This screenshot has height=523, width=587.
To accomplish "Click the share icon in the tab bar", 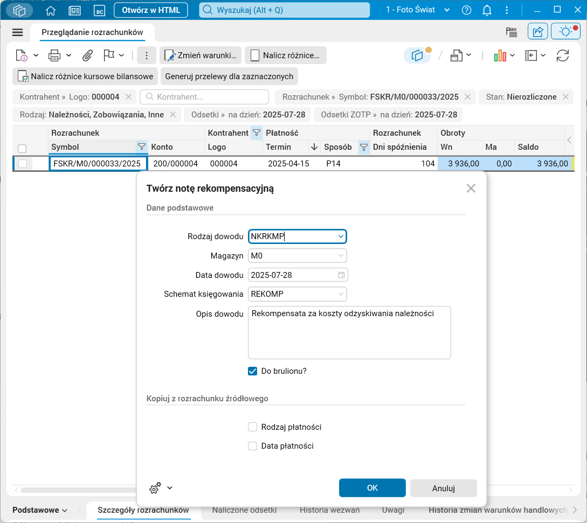I will 537,32.
